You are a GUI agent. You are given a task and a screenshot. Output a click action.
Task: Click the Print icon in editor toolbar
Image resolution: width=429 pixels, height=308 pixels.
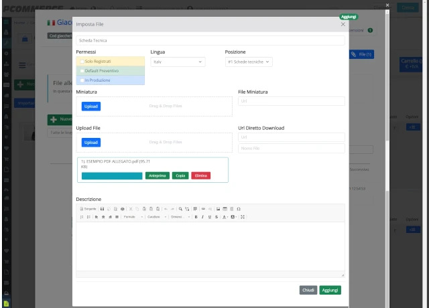coord(122,209)
